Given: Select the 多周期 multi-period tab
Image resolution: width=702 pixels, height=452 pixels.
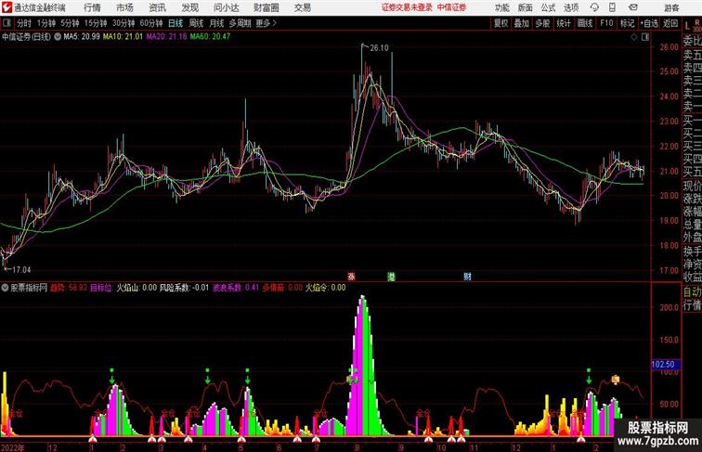Looking at the screenshot, I should (240, 23).
